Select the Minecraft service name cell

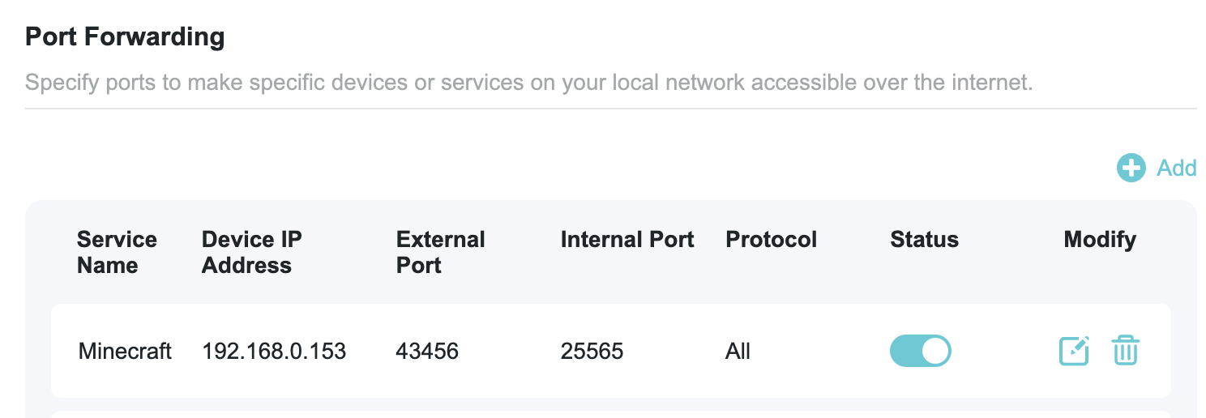125,352
